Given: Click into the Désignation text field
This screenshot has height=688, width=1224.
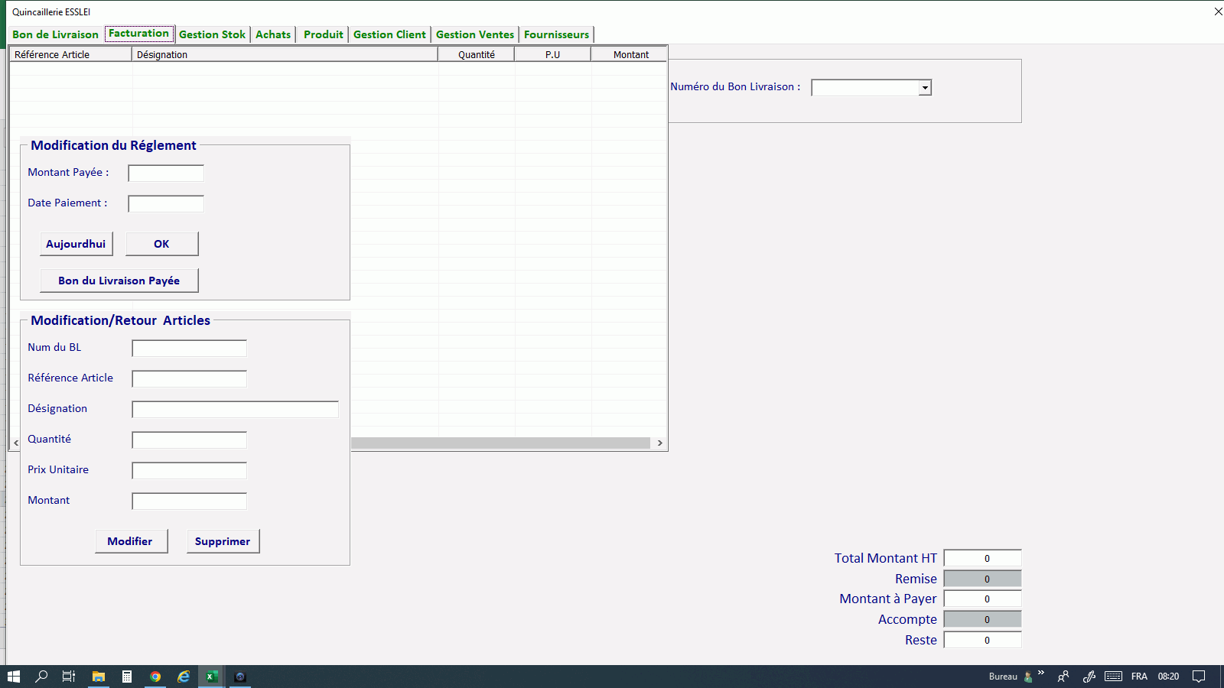Looking at the screenshot, I should pos(235,410).
